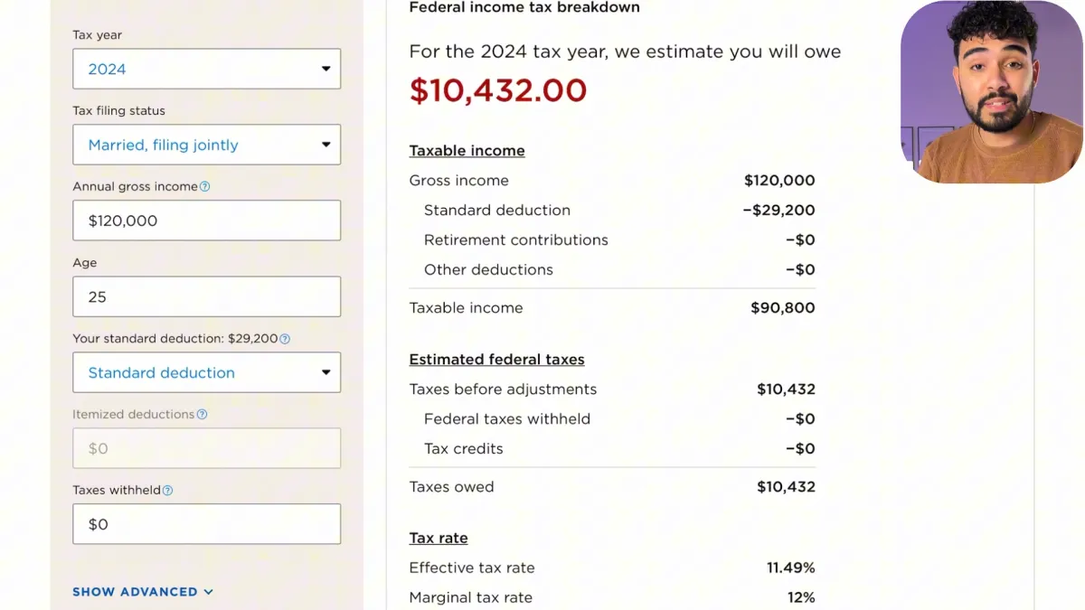
Task: Open the Tax filing status dropdown
Action: click(x=206, y=145)
